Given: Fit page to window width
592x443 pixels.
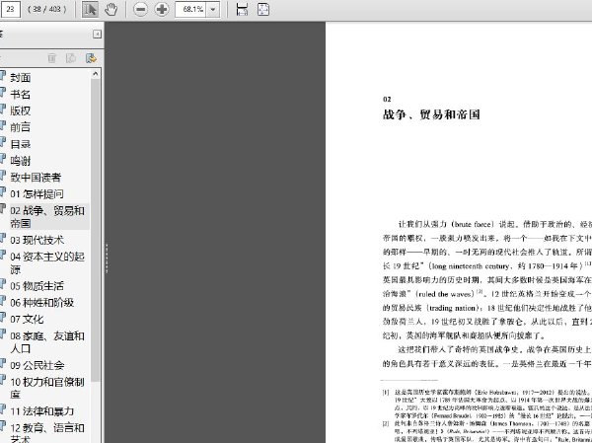Looking at the screenshot, I should point(242,9).
